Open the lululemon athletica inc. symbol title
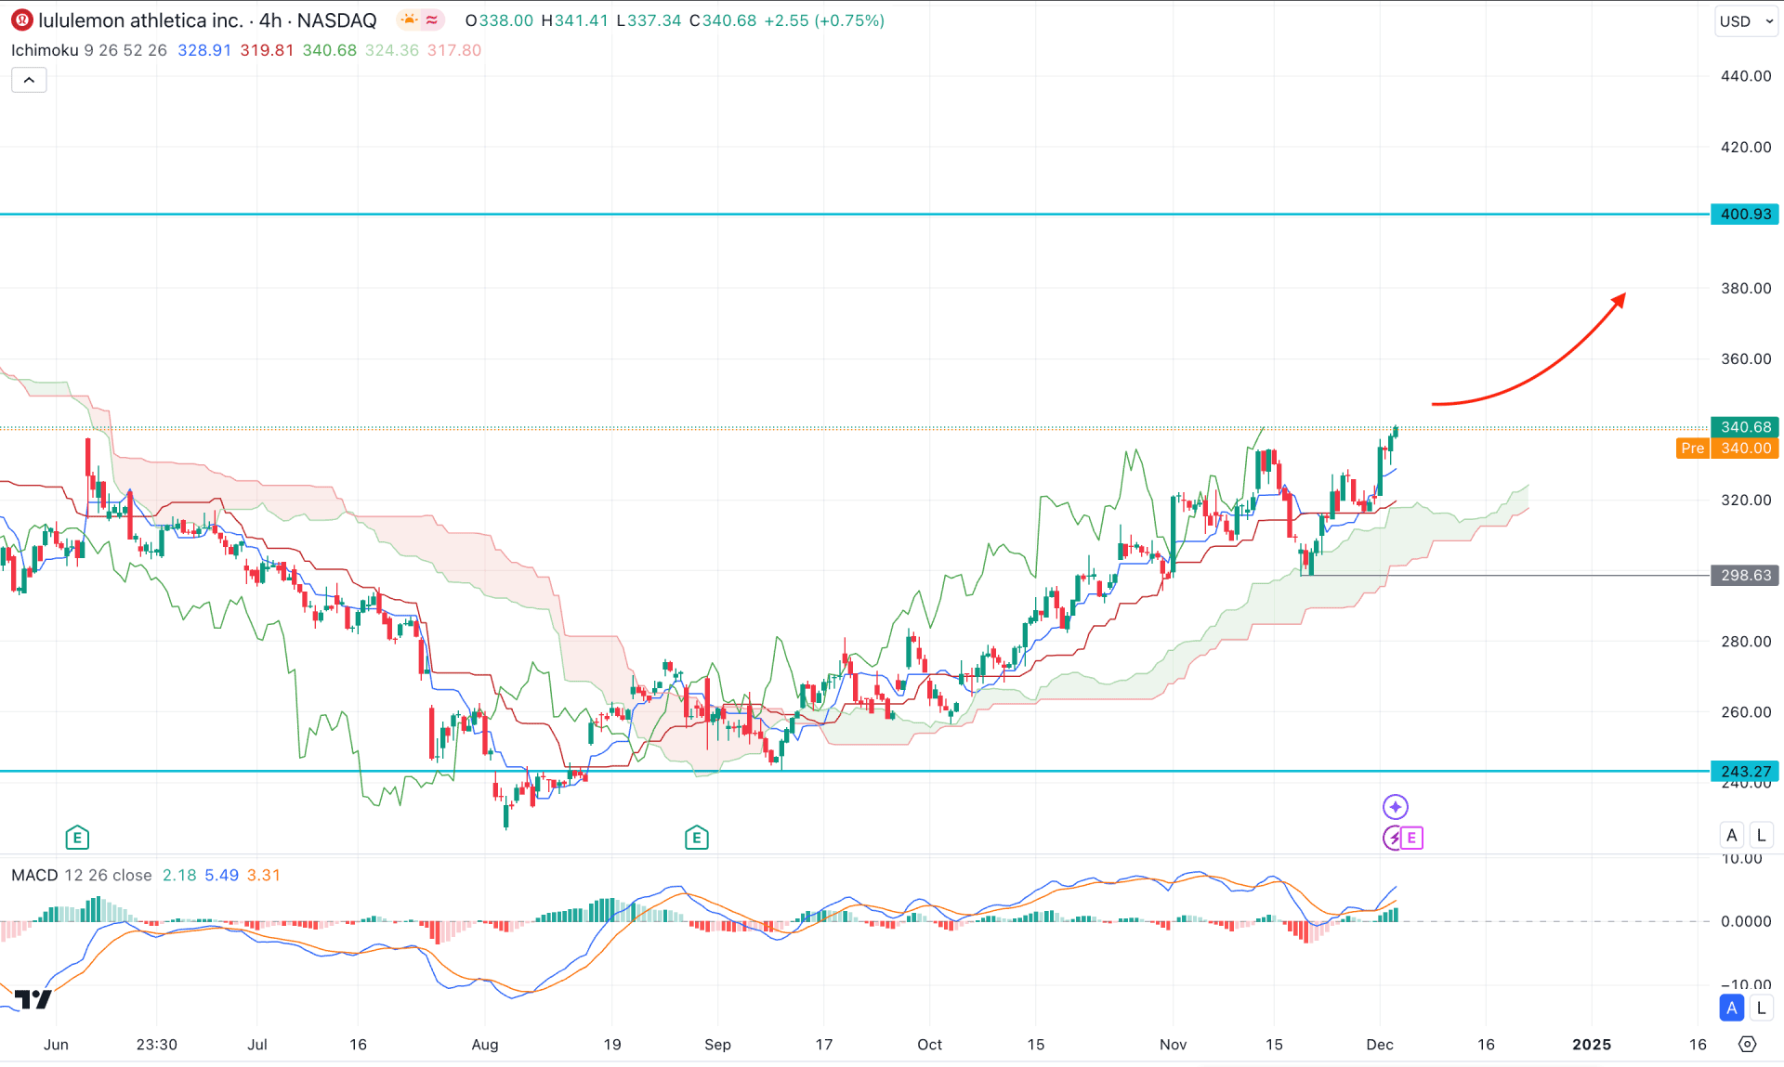This screenshot has width=1784, height=1067. click(x=140, y=20)
